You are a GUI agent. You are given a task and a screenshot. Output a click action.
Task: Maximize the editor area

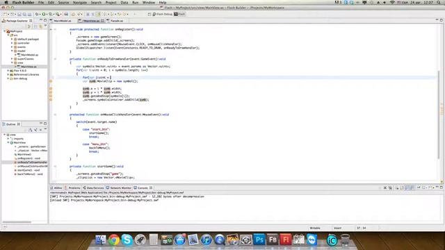tap(442, 20)
